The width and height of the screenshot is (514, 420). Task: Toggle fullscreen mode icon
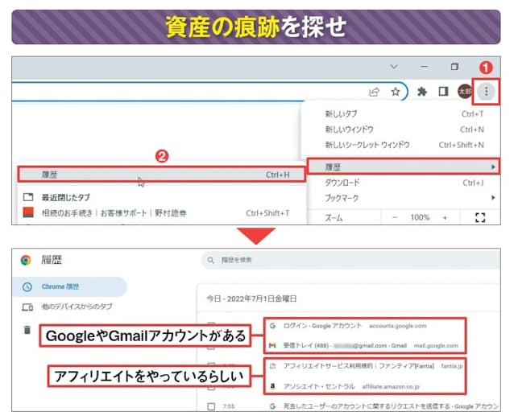[x=480, y=217]
